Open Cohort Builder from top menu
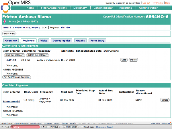The height and width of the screenshot is (129, 172). 103,8
